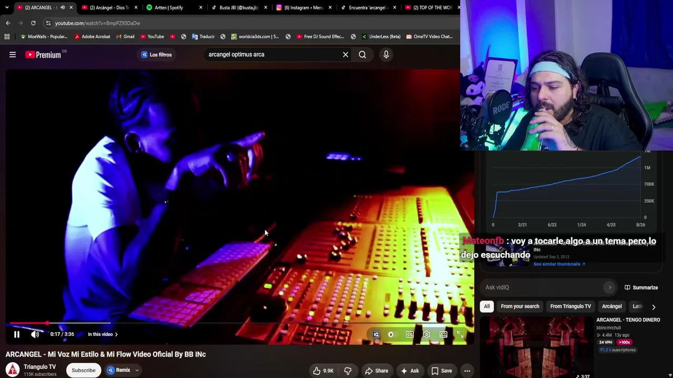Open video player settings gear
The height and width of the screenshot is (378, 673).
426,334
